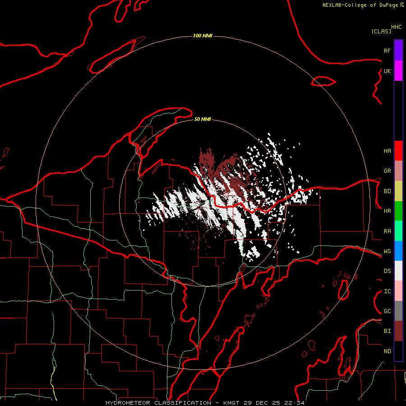This screenshot has height=406, width=406.
Task: Click the HR legend label text
Action: tap(387, 211)
